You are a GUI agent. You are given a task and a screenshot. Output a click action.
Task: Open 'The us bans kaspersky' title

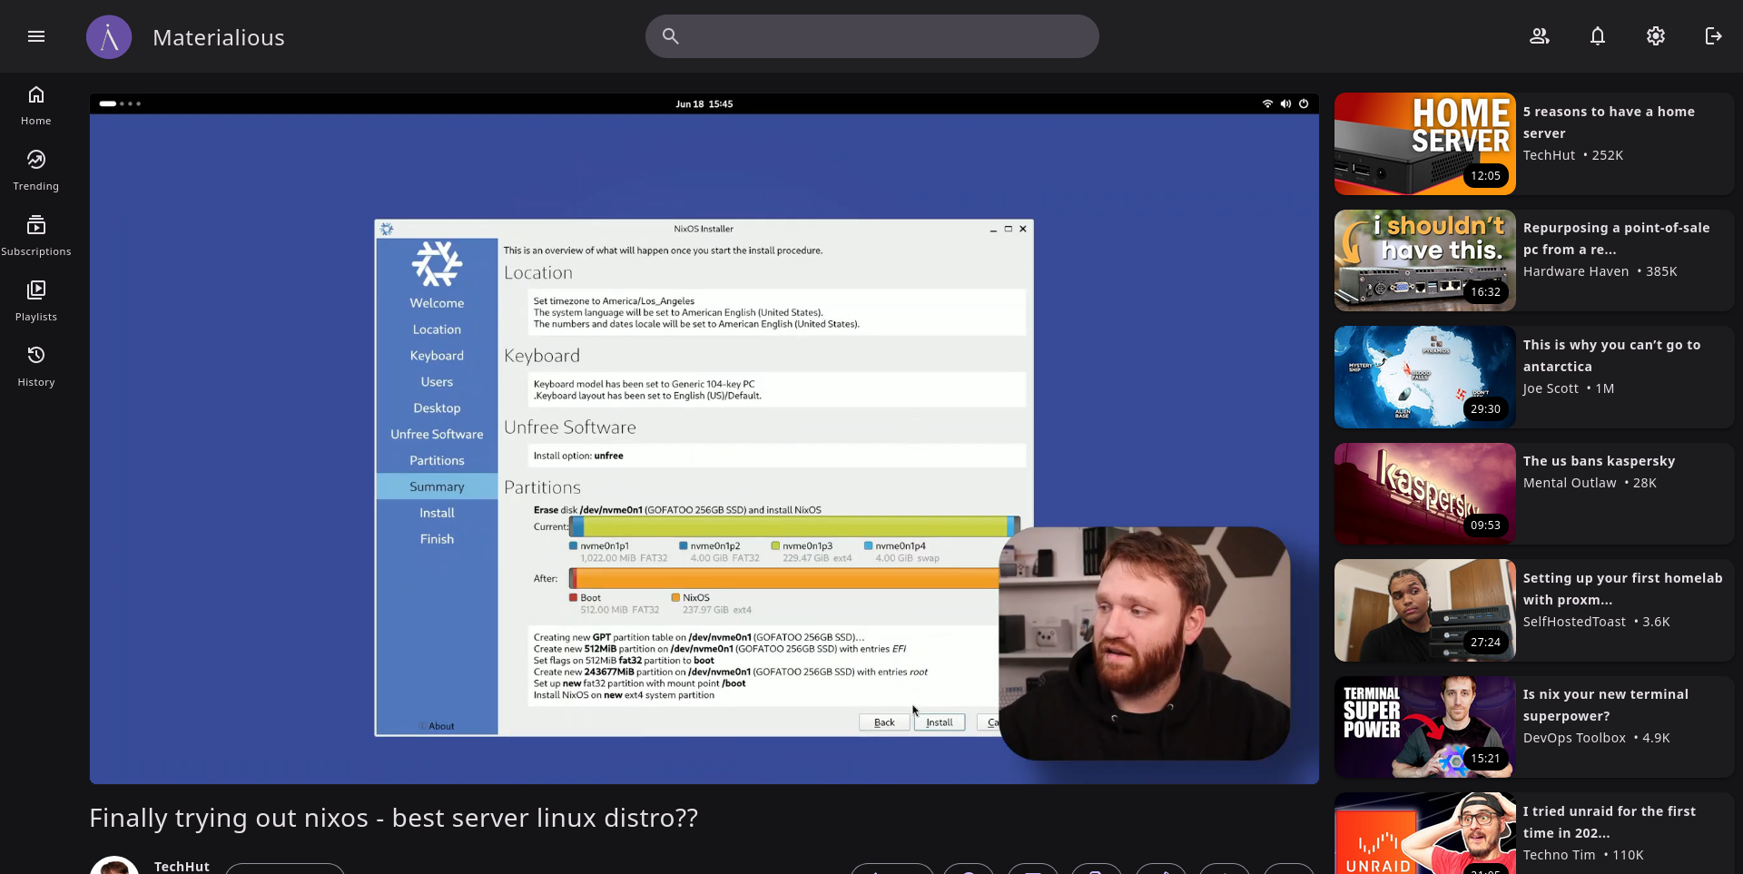(1599, 461)
